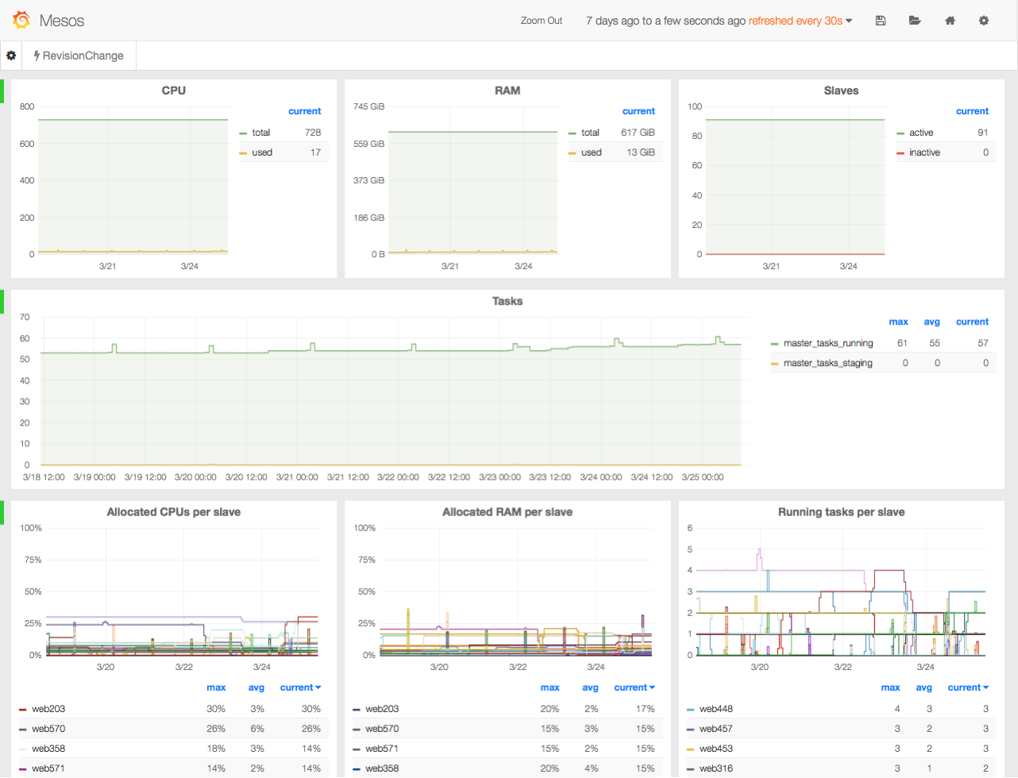1018x778 pixels.
Task: Click master_tasks_staging legend color swatch
Action: click(x=774, y=364)
